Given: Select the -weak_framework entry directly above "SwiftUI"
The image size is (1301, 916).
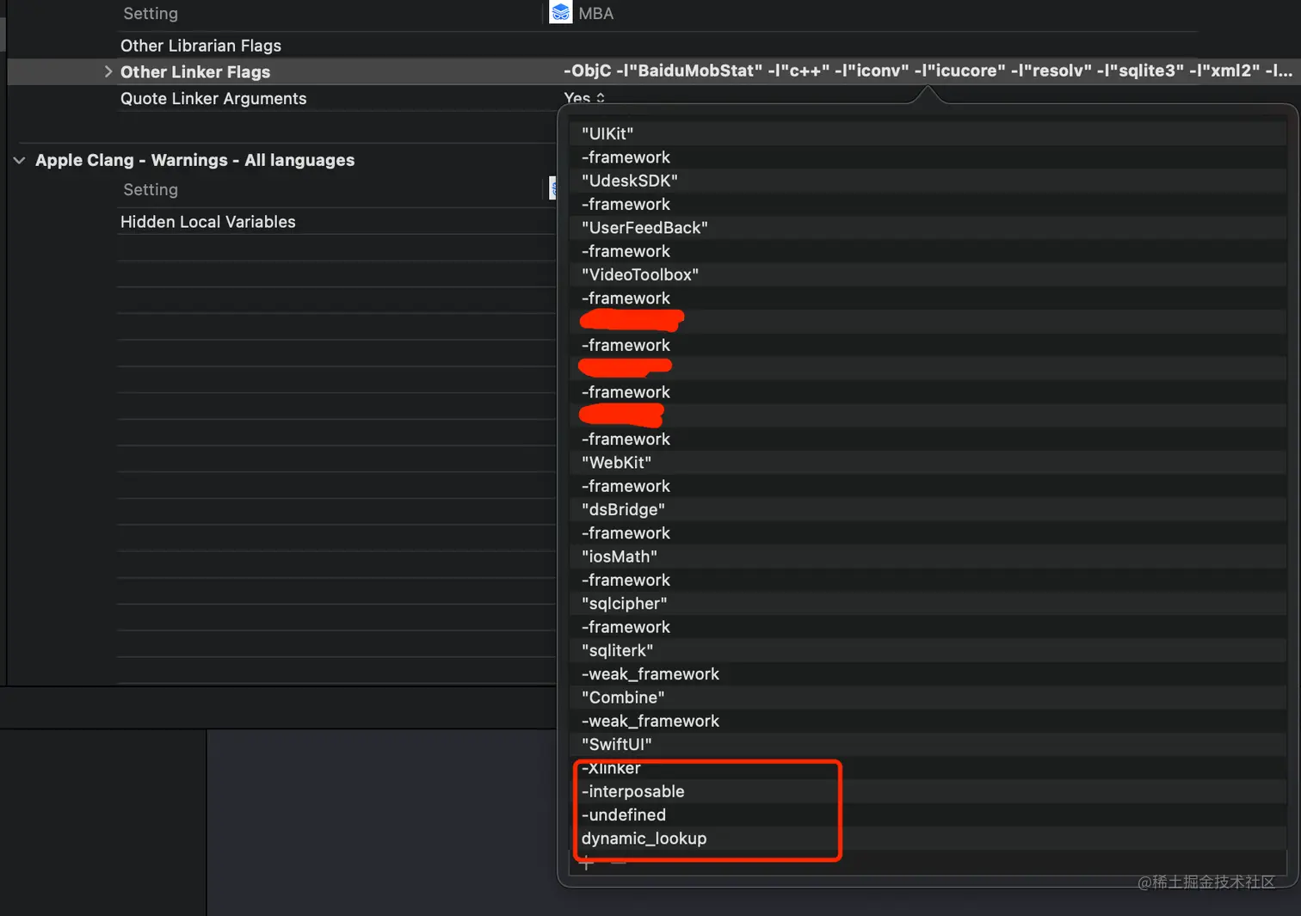Looking at the screenshot, I should pos(928,721).
